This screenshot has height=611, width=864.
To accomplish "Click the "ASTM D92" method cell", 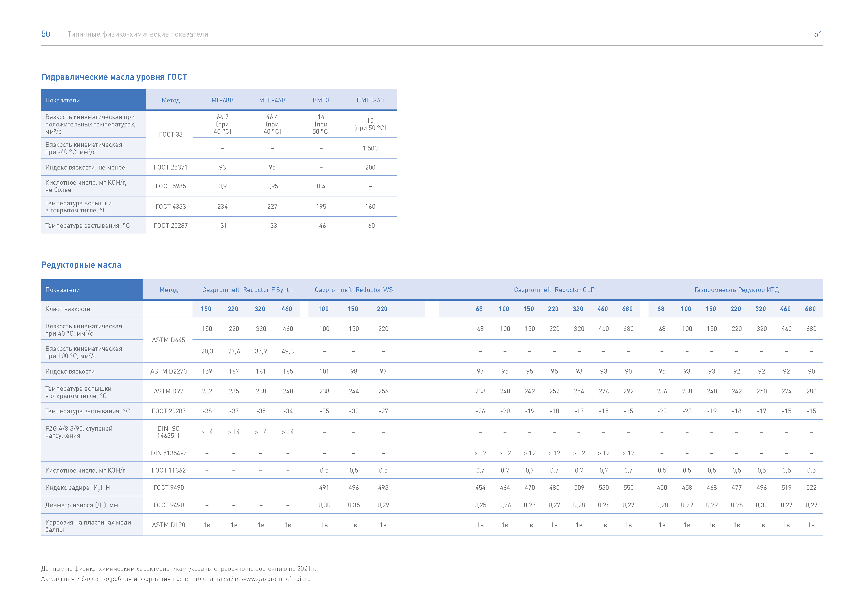I will pyautogui.click(x=168, y=392).
